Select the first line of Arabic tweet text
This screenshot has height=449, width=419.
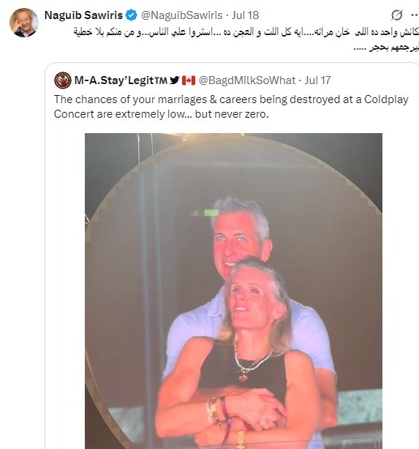pyautogui.click(x=246, y=32)
